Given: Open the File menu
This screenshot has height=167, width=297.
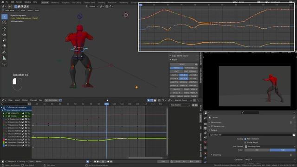Looking at the screenshot, I should (7, 2).
